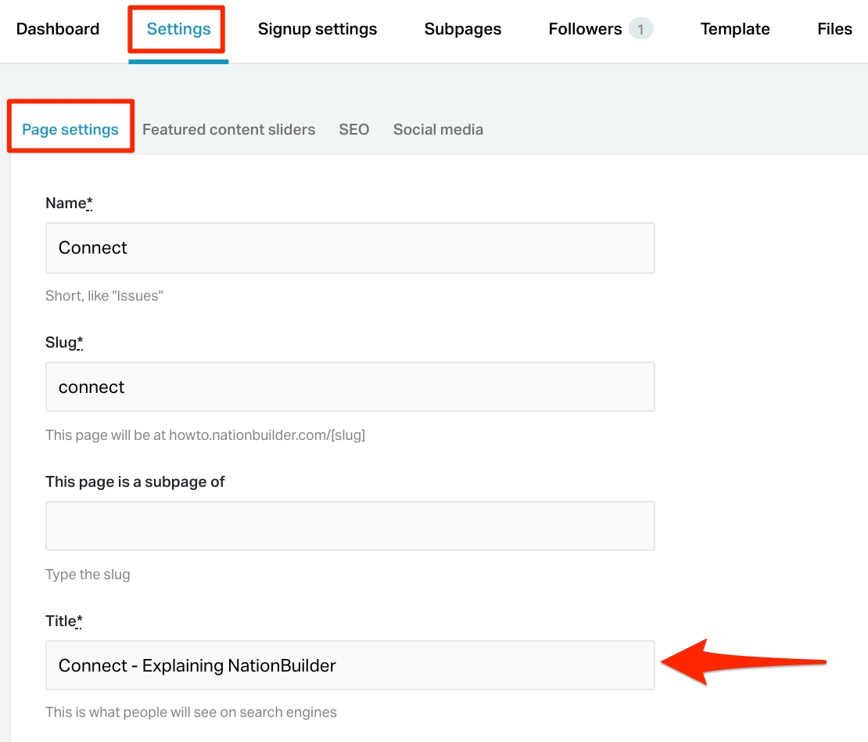
Task: Open the Social media settings
Action: tap(438, 129)
